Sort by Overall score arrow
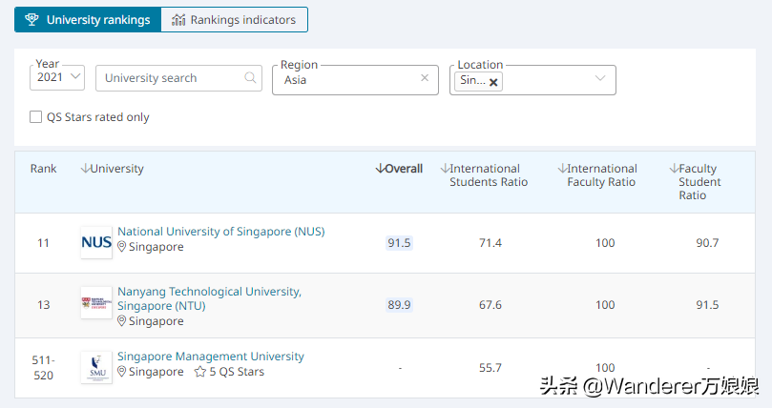 point(380,169)
